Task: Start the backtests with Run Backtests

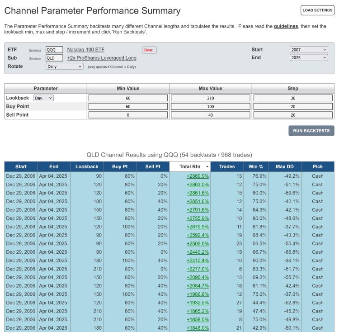Action: 311,131
